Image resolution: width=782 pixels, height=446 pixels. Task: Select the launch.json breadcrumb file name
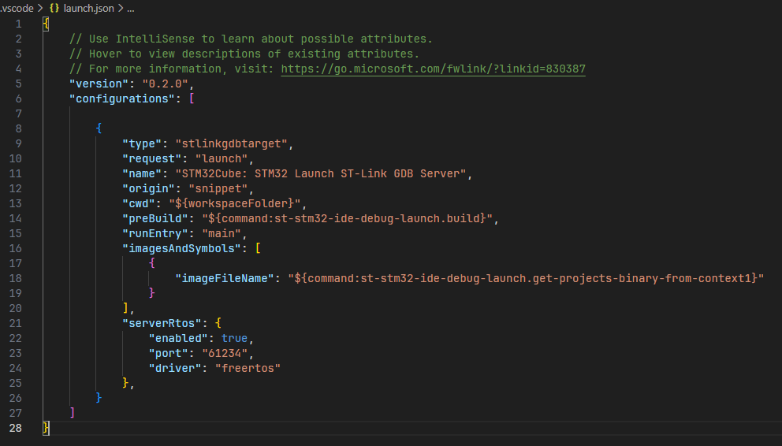[x=88, y=8]
